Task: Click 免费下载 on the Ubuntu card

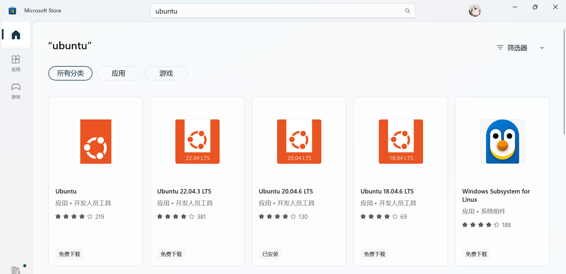Action: [70, 254]
